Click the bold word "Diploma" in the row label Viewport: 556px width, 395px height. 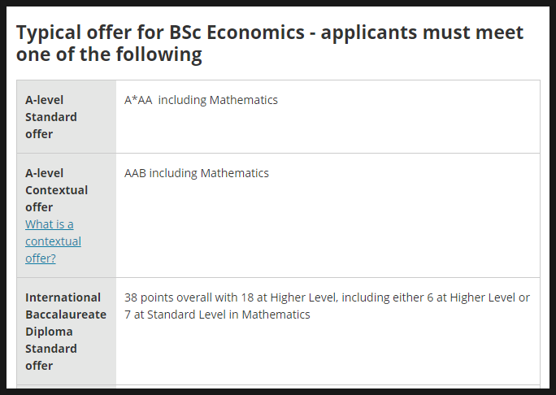click(x=49, y=332)
